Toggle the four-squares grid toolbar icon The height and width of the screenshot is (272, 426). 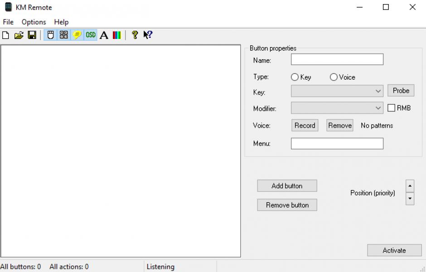(x=64, y=35)
